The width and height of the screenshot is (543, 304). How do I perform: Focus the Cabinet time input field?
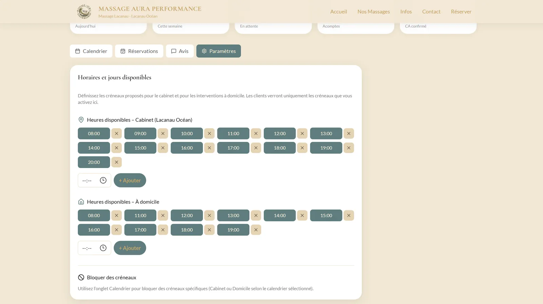(94, 180)
